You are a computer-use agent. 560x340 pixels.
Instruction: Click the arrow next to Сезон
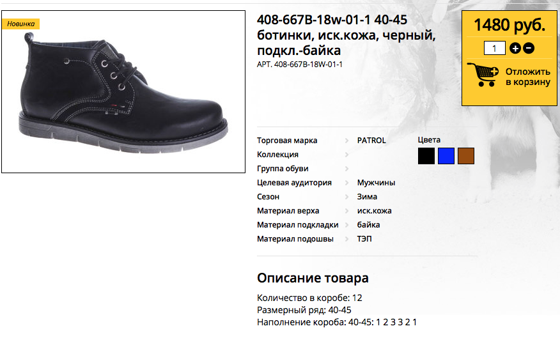(x=346, y=197)
